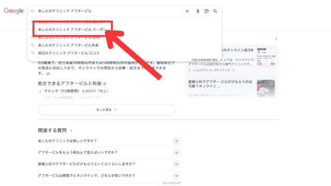The height and width of the screenshot is (186, 331).
Task: Click link icon beside 処方できるアフターピルと料金
Action: tap(104, 84)
